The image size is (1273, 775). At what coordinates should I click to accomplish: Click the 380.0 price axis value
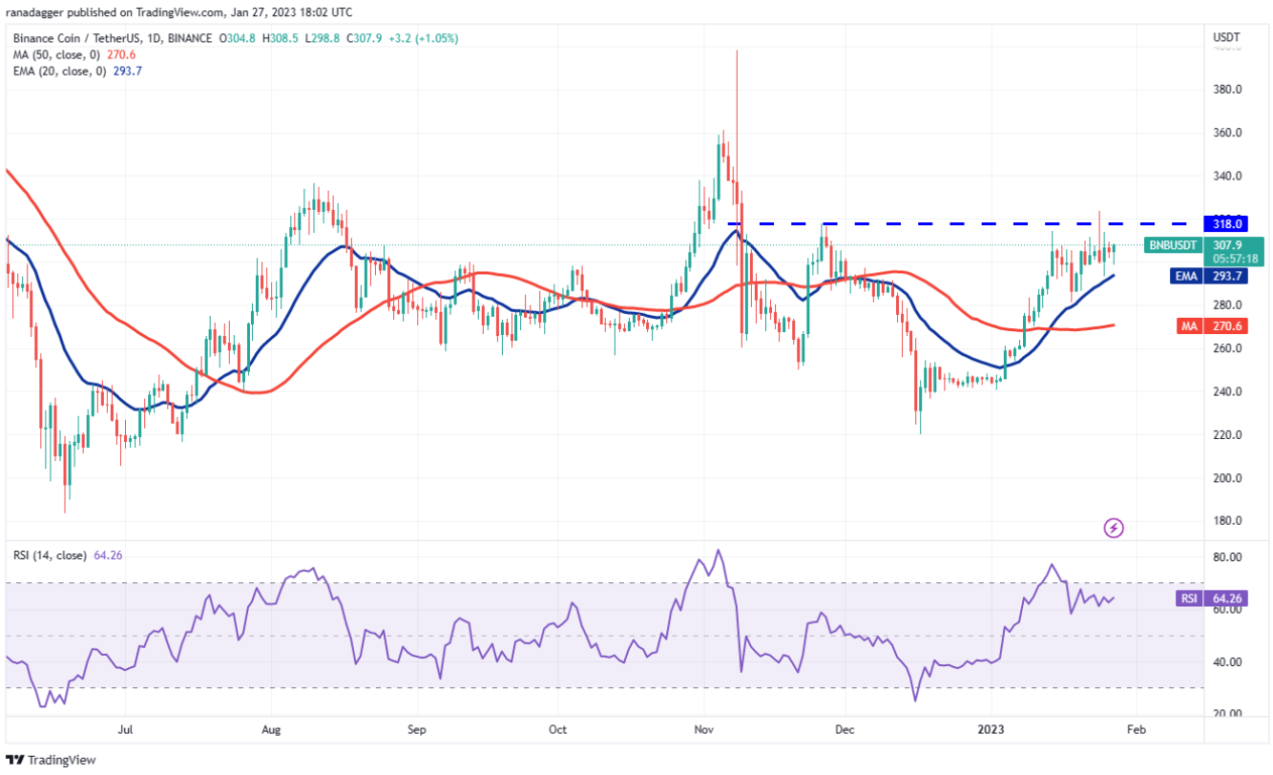pyautogui.click(x=1225, y=90)
